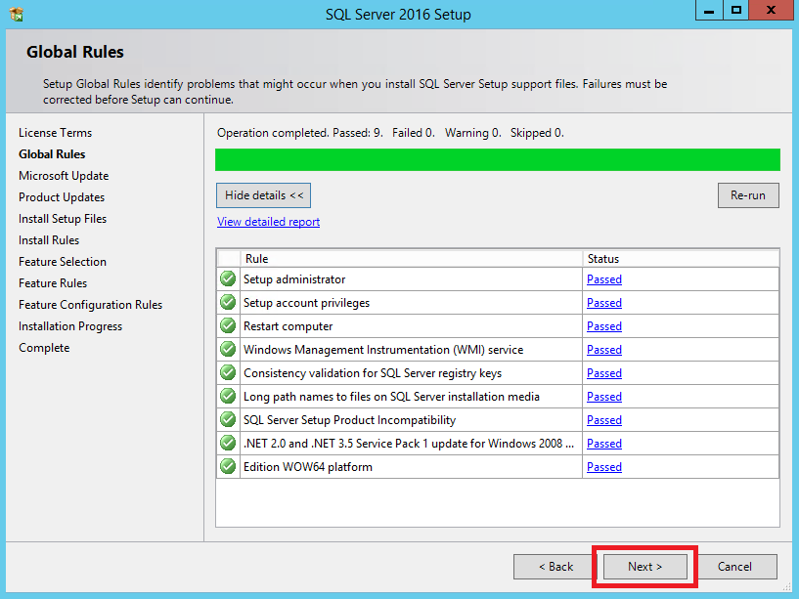Click the 'Warning 0.' status text

tap(473, 133)
